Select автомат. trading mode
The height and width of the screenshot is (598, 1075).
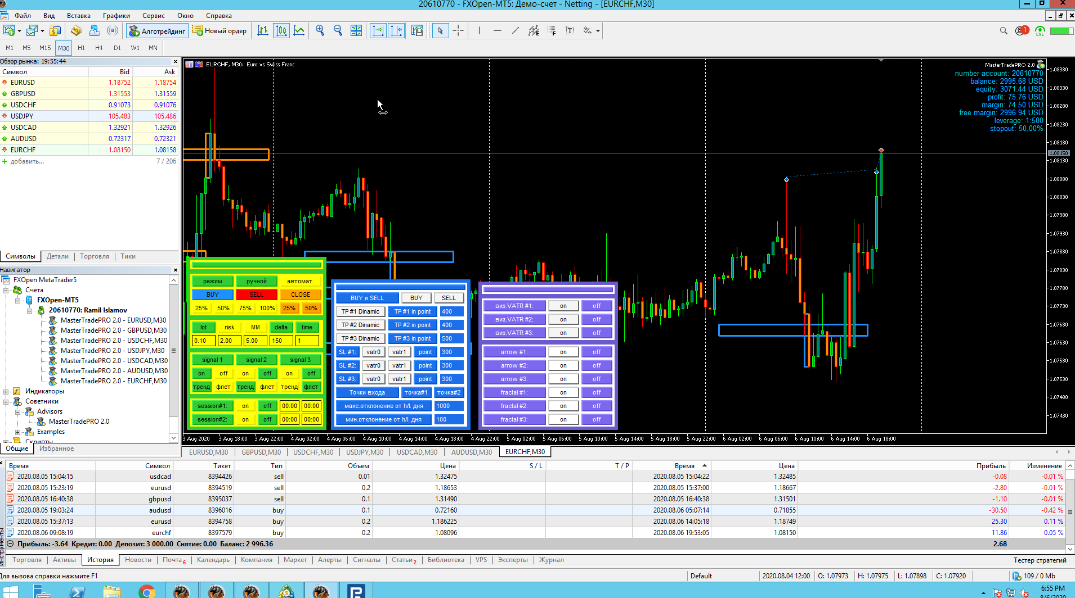coord(300,281)
